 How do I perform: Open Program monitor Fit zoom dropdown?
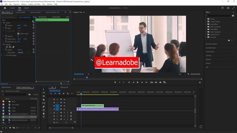[91, 74]
